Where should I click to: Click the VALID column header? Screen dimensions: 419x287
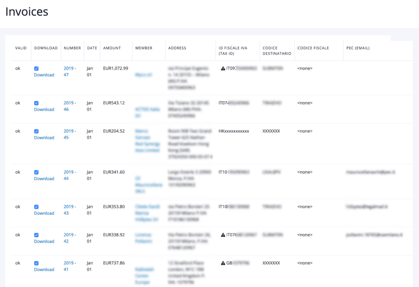point(21,48)
